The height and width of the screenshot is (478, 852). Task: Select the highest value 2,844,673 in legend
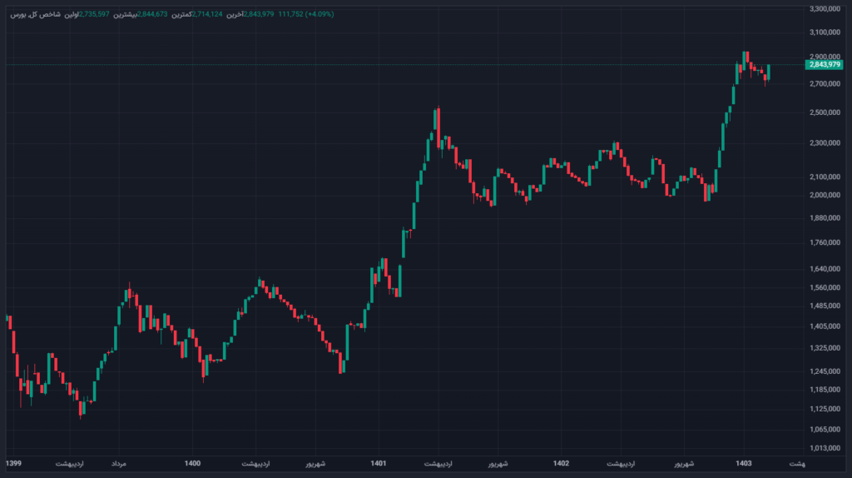pyautogui.click(x=152, y=14)
